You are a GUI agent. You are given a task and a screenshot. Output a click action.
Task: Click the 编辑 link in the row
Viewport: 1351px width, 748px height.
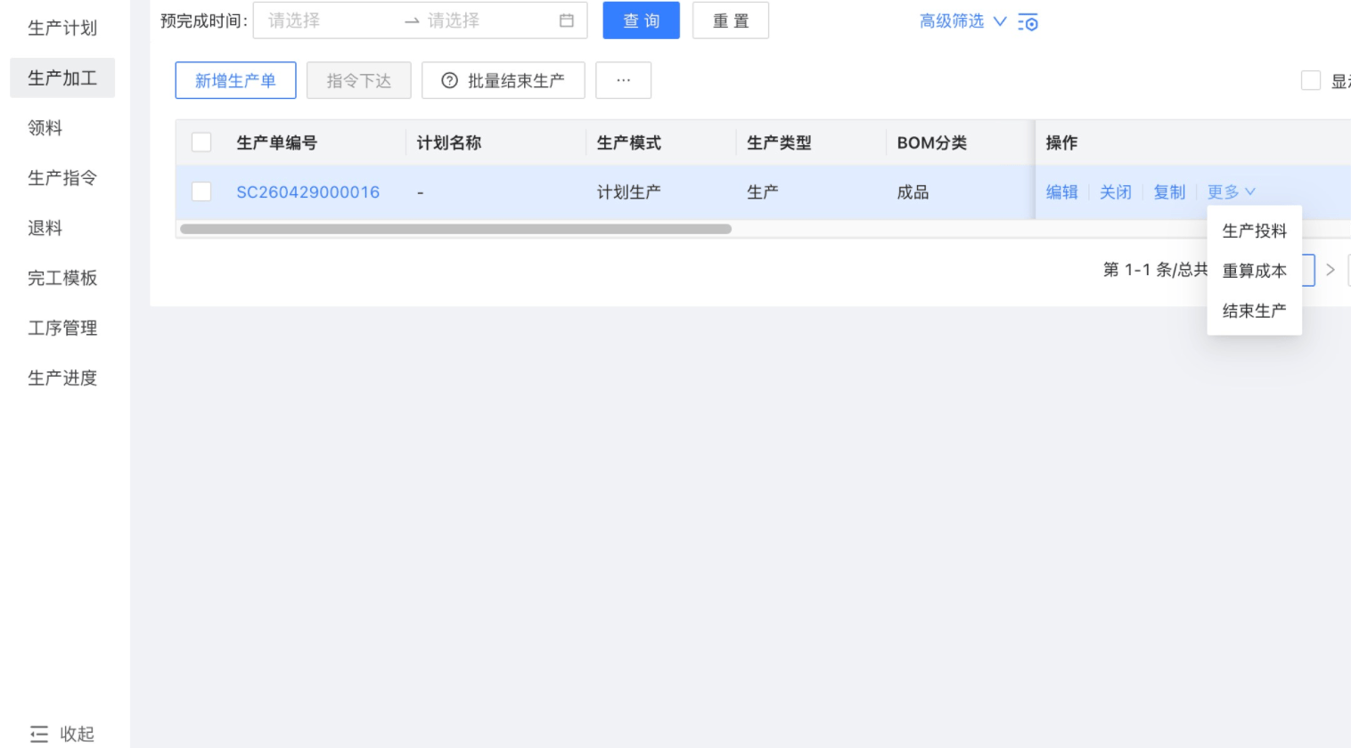pos(1061,192)
